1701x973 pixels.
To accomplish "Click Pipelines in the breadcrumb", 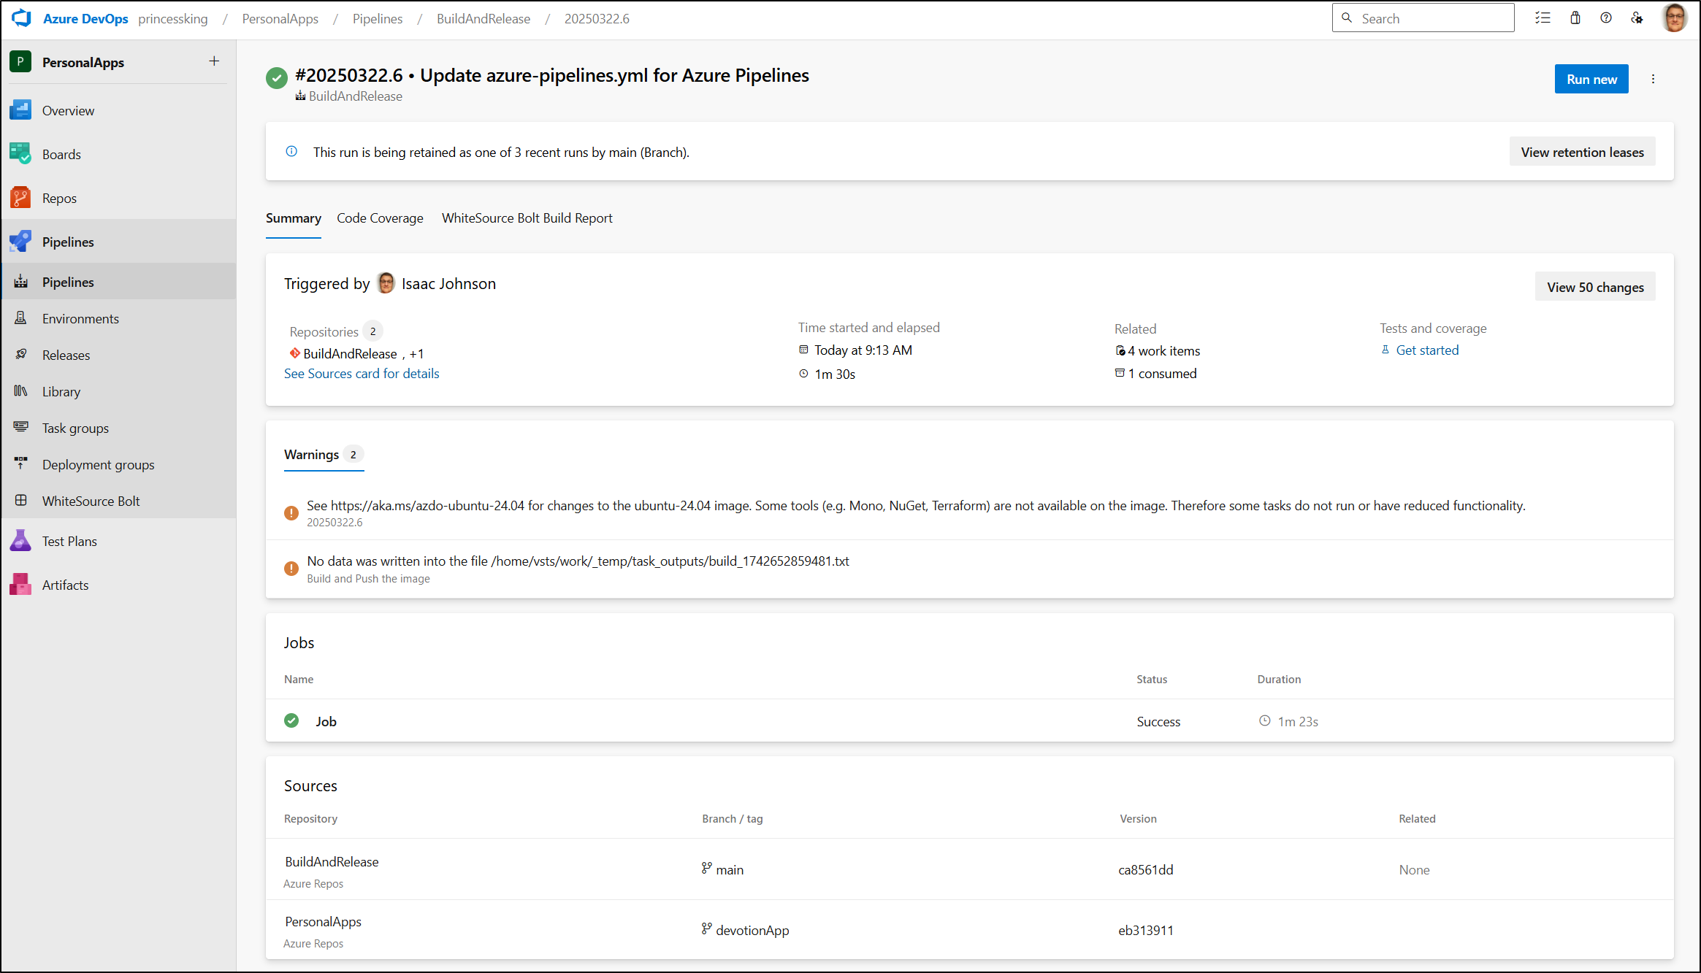I will click(377, 18).
